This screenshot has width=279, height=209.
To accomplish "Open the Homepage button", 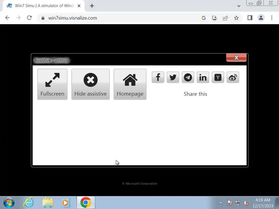I will 130,84.
